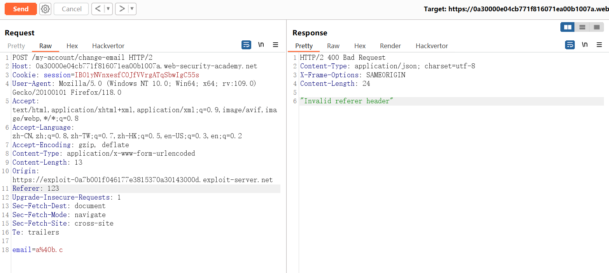Expand the back history dropdown arrow
Image resolution: width=609 pixels, height=273 pixels.
108,9
